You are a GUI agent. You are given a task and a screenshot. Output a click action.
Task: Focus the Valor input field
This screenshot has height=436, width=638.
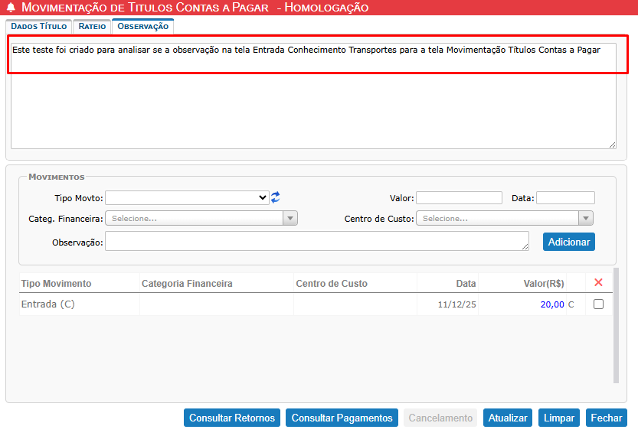459,198
